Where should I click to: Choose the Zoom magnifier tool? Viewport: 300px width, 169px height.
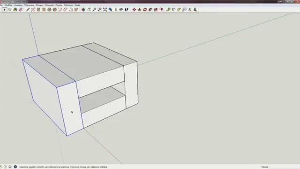pyautogui.click(x=94, y=9)
